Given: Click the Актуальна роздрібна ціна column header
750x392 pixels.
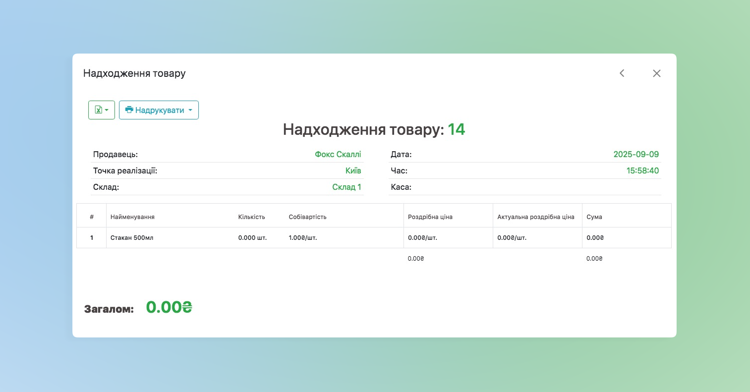Looking at the screenshot, I should click(535, 217).
